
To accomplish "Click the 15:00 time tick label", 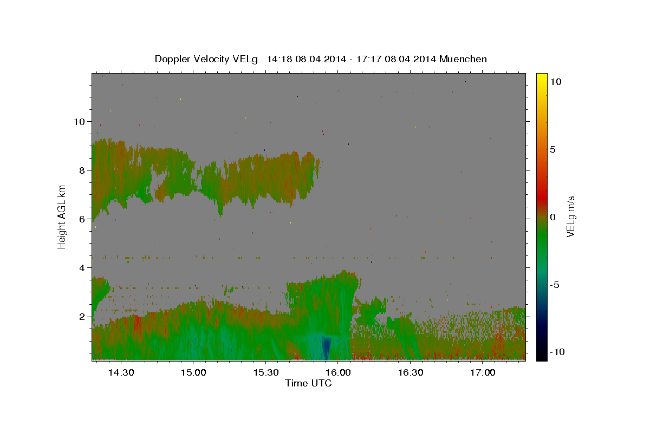I will click(x=193, y=373).
